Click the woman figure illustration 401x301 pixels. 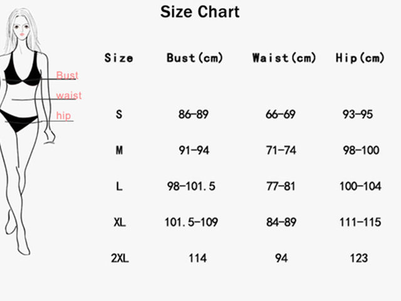[25, 125]
